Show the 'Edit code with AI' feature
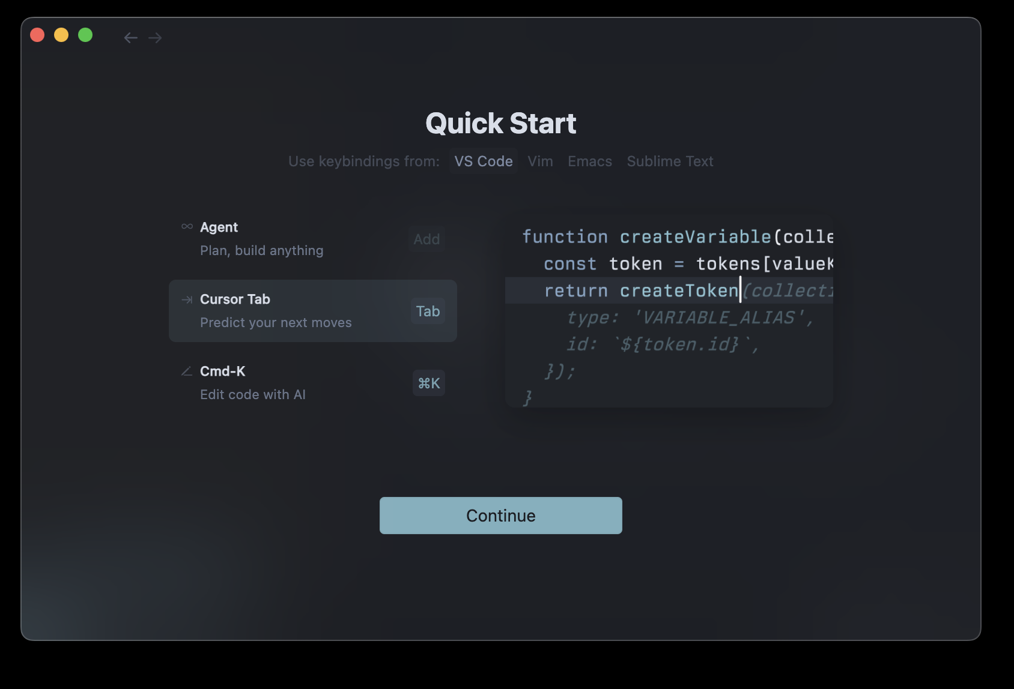The width and height of the screenshot is (1014, 689). (253, 395)
